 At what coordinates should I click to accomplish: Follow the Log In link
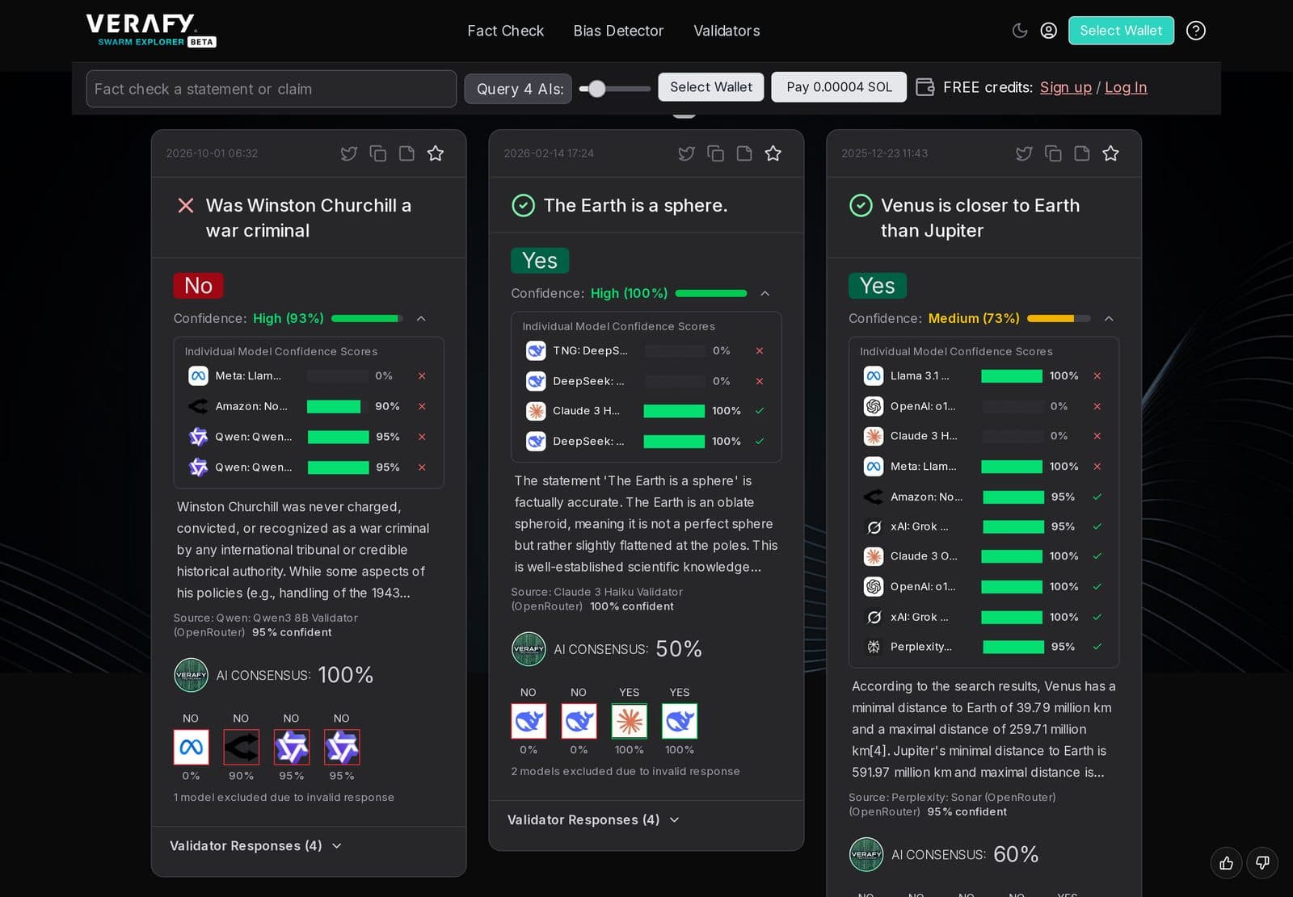(1126, 87)
